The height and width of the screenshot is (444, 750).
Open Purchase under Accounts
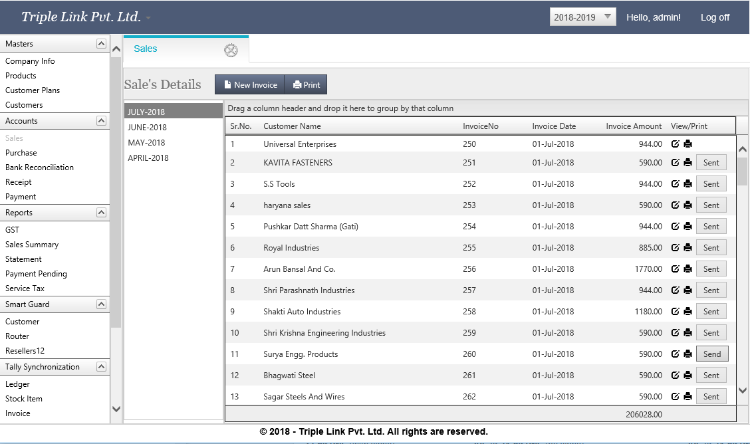coord(21,152)
